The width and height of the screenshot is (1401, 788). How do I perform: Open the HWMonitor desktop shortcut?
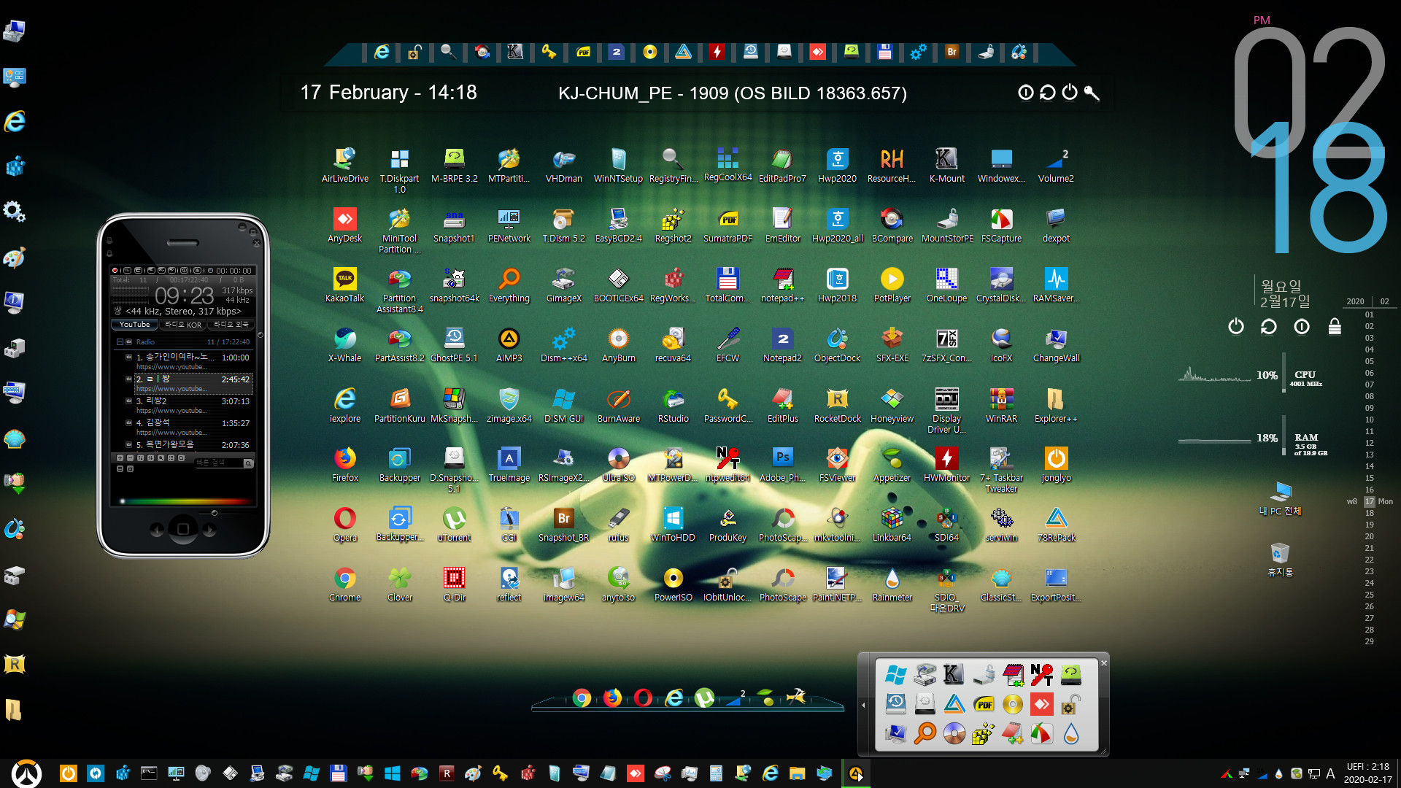click(x=946, y=465)
